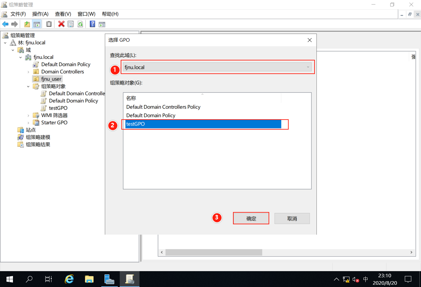The height and width of the screenshot is (287, 421).
Task: Open the 查看(V) menu
Action: point(63,14)
